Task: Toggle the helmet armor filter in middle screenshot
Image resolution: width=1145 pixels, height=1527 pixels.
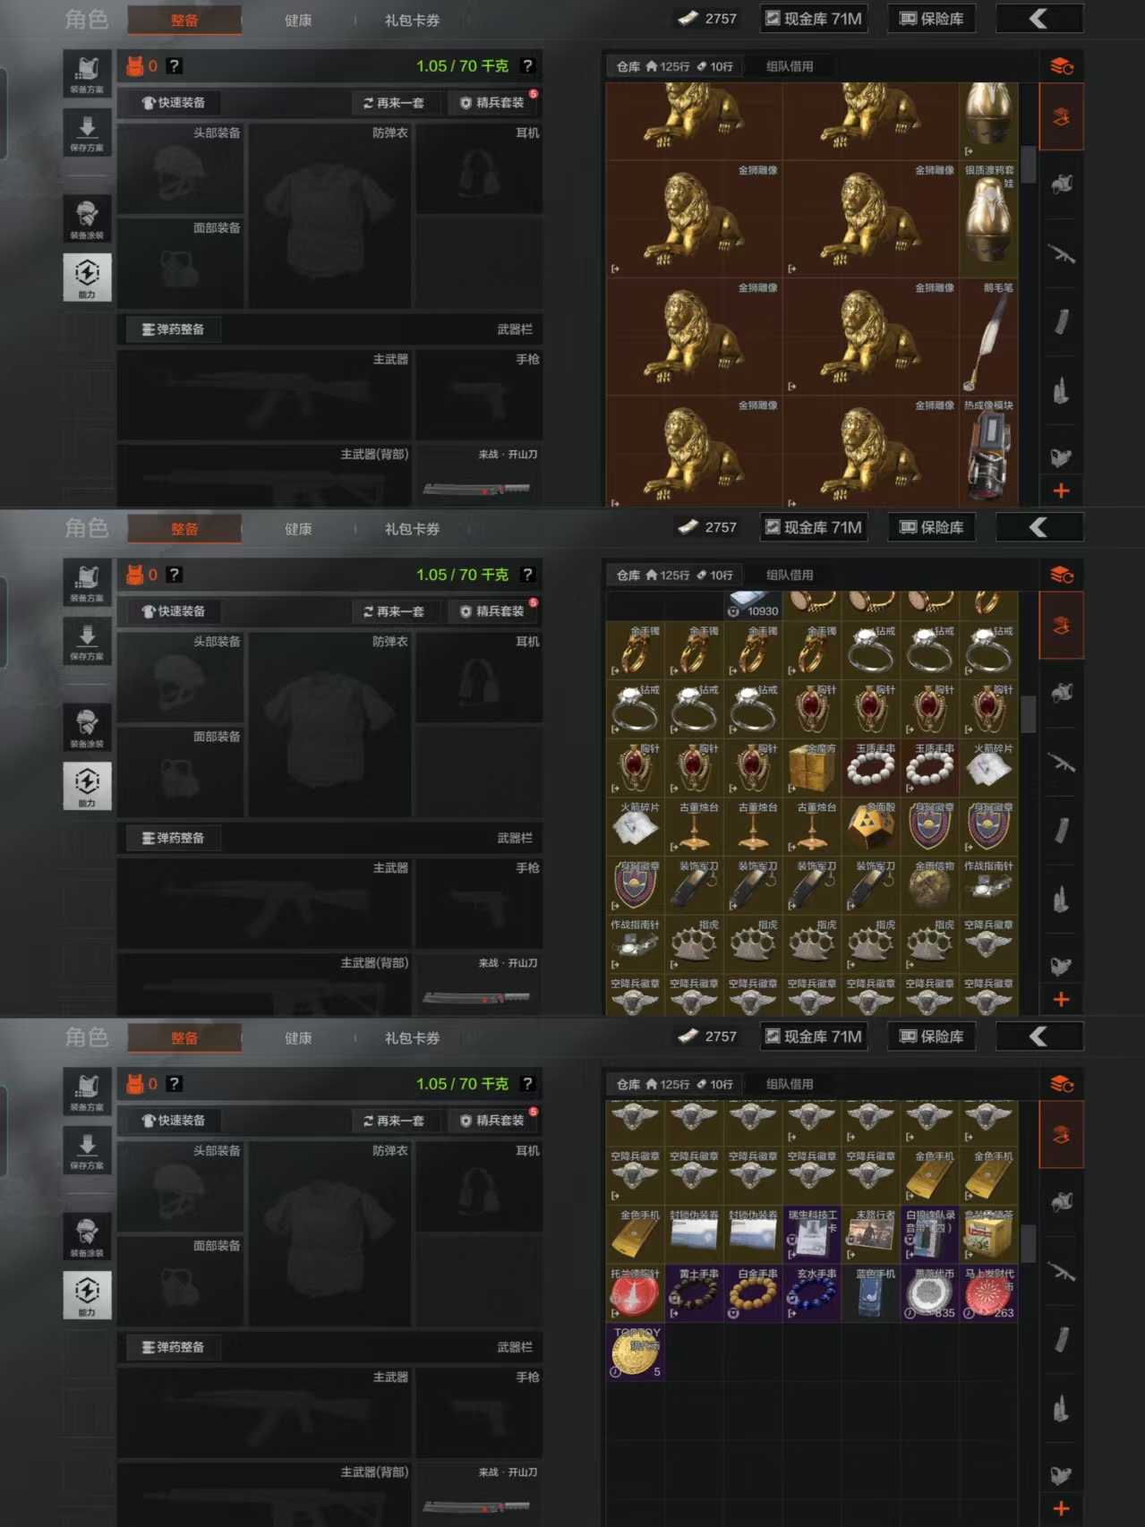Action: point(1062,693)
